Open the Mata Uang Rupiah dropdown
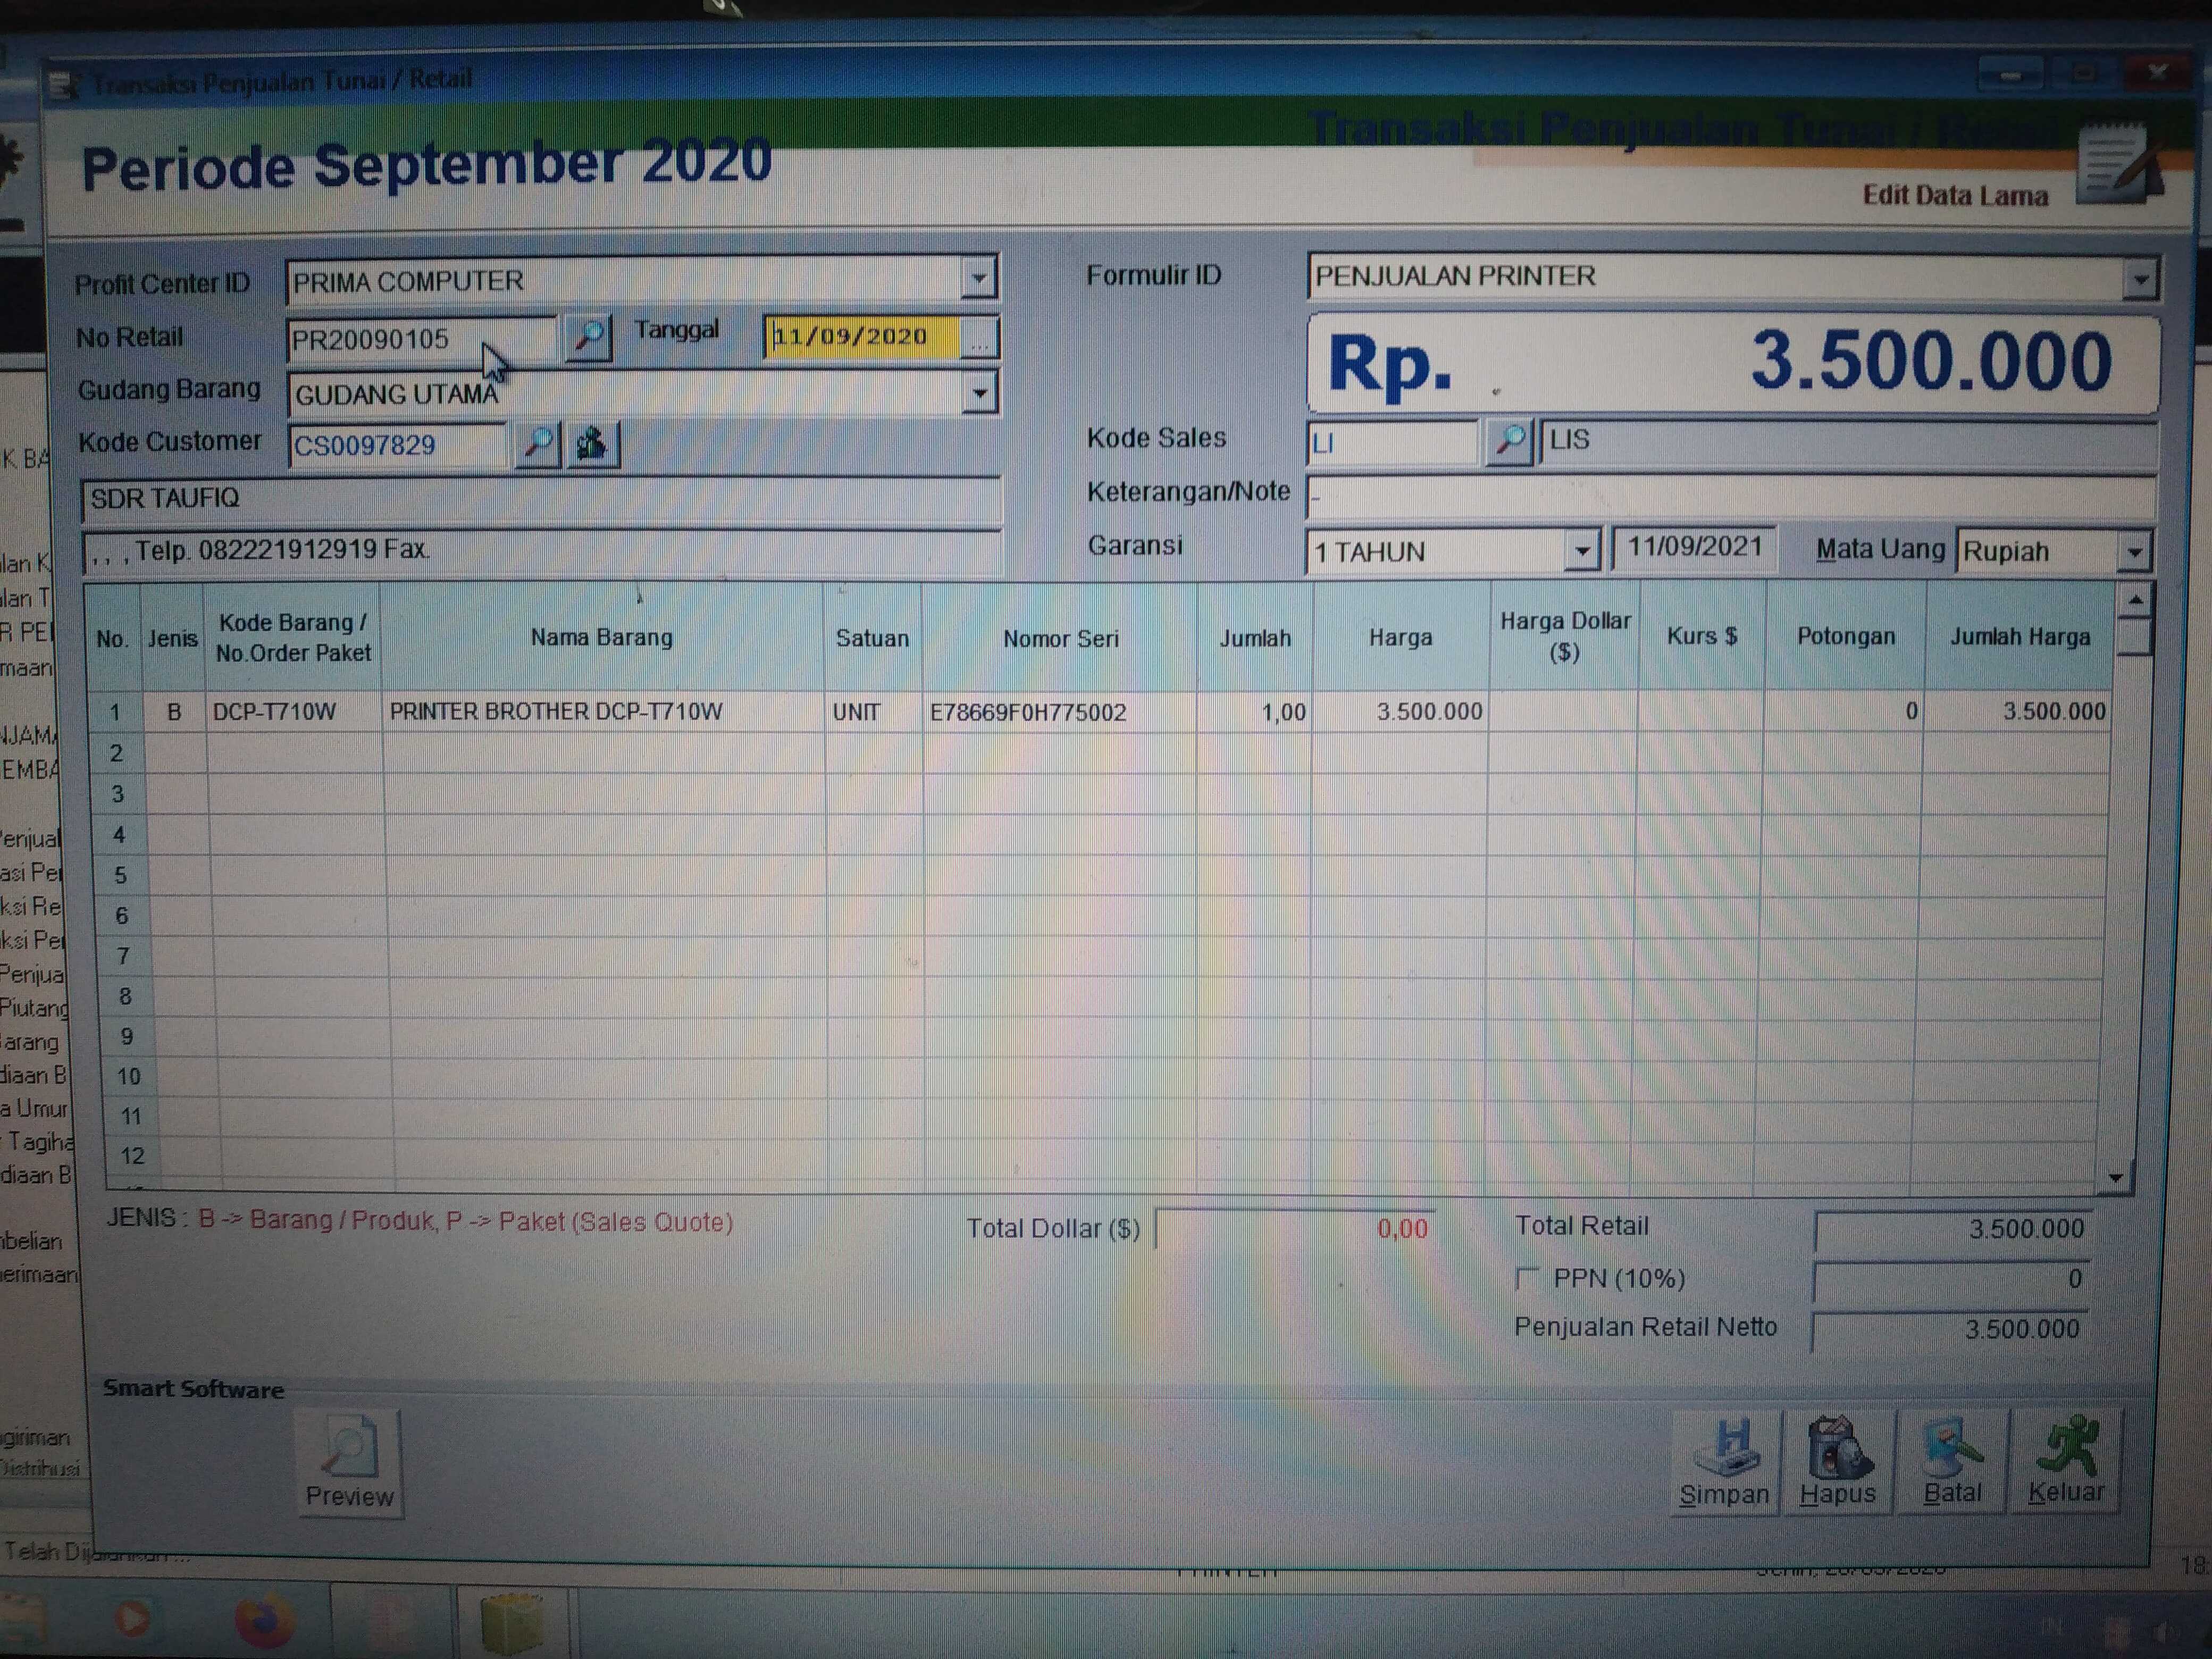This screenshot has height=1659, width=2212. pos(2133,551)
